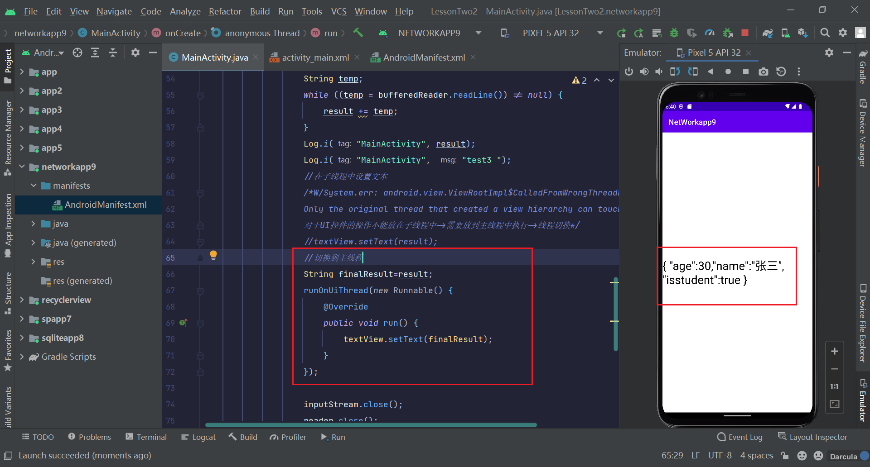This screenshot has height=467, width=870.
Task: Open the Event Log panel
Action: point(739,437)
